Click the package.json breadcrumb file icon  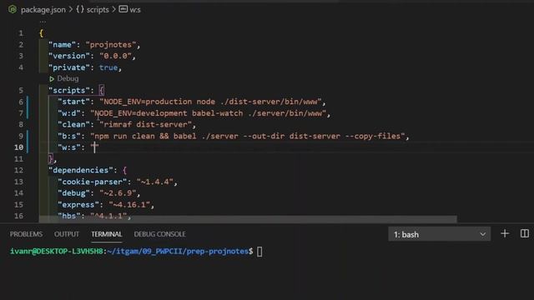pos(13,9)
